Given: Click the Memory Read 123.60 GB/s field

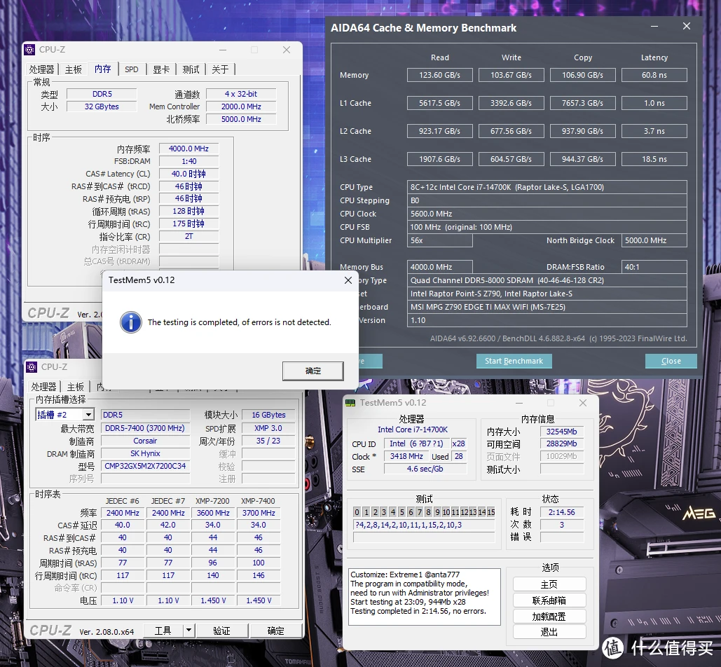Looking at the screenshot, I should pyautogui.click(x=441, y=75).
